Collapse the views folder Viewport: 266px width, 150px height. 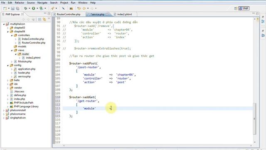pyautogui.click(x=12, y=50)
